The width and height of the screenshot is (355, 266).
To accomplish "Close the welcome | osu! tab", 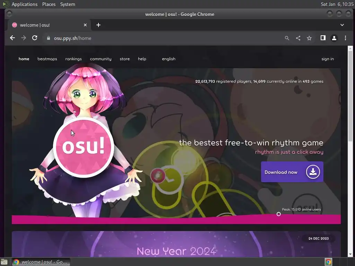I will click(85, 25).
